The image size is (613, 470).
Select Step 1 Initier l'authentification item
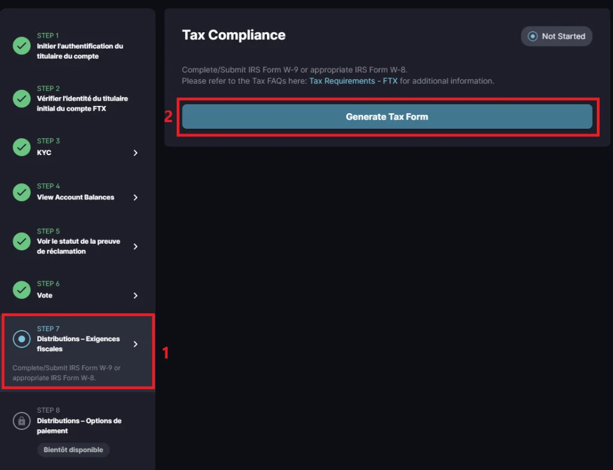coord(80,51)
